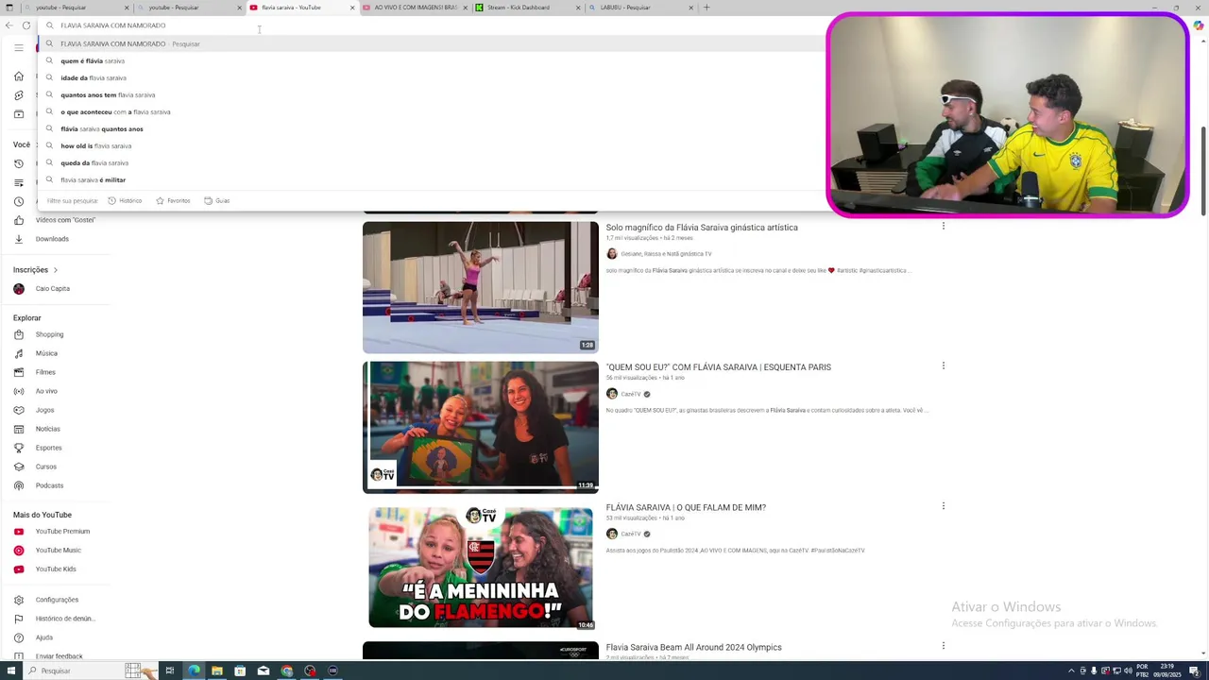This screenshot has width=1209, height=680.
Task: Click the Jogos gaming icon
Action: coord(19,410)
